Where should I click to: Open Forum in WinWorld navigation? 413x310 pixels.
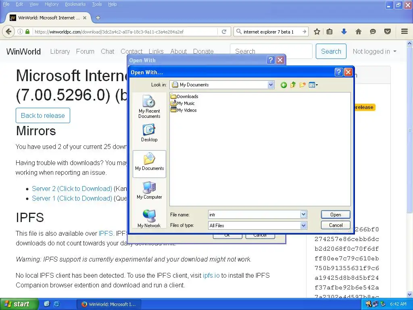(85, 51)
